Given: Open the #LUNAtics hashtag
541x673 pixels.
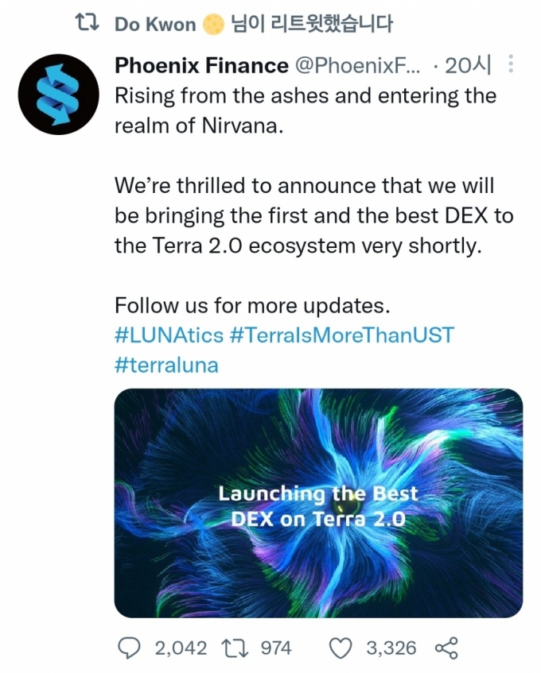Looking at the screenshot, I should [169, 335].
